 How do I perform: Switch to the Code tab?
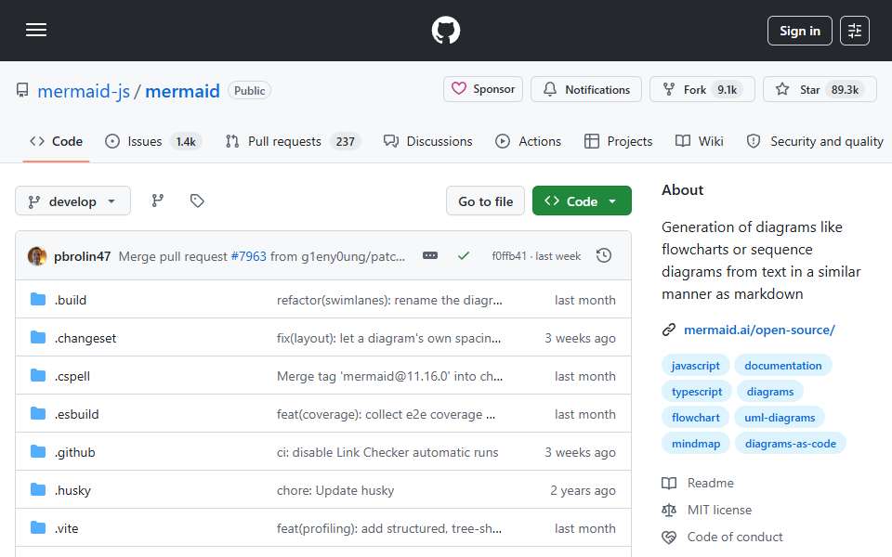coord(56,141)
